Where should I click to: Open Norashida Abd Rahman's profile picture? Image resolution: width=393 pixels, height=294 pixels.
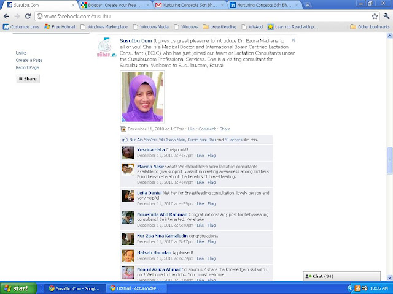(128, 217)
